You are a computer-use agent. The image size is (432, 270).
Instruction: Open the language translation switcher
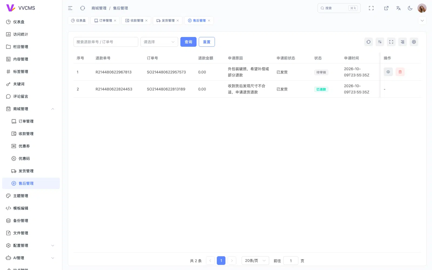click(398, 8)
